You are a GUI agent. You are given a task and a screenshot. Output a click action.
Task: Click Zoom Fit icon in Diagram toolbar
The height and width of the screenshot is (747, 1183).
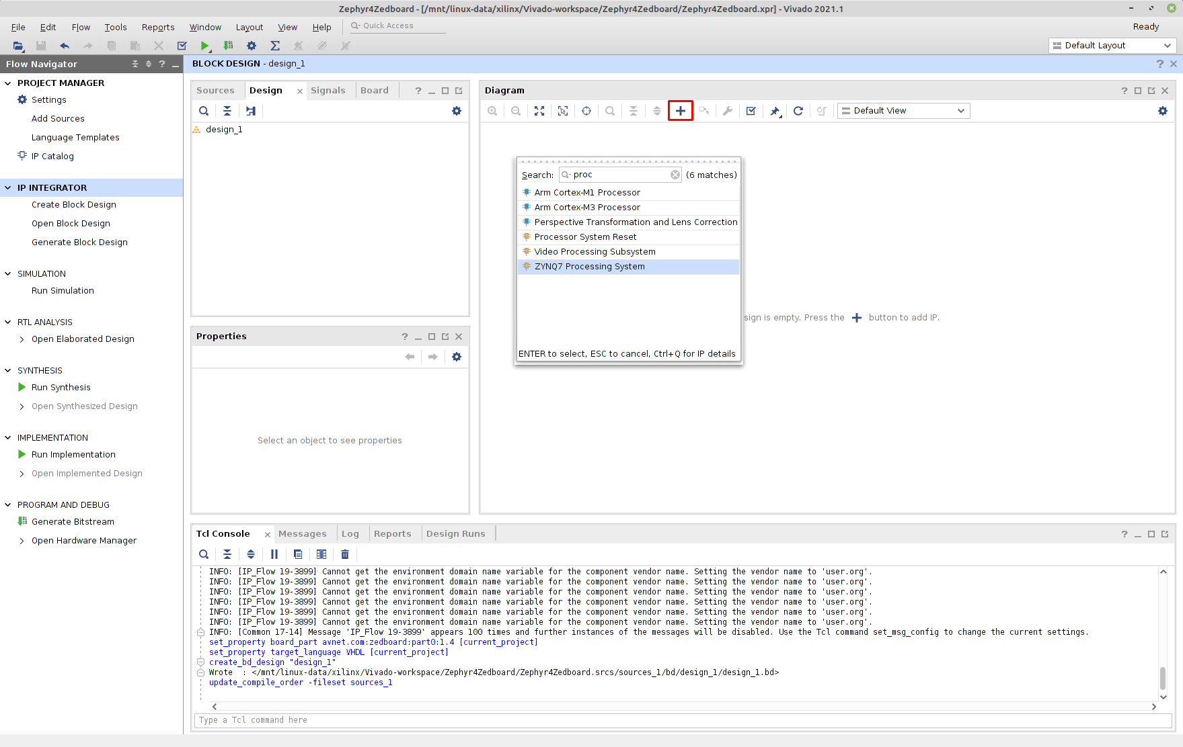[x=539, y=111]
